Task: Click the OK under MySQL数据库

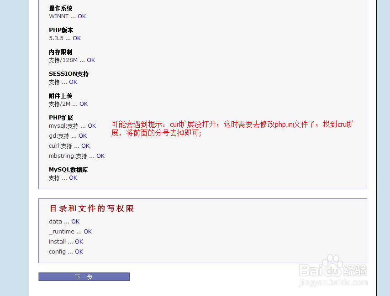Action: click(73, 177)
